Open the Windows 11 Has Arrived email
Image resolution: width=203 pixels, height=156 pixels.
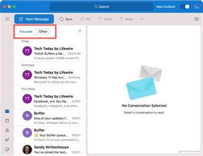50,77
